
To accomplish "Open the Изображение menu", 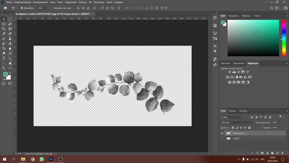I will (x=40, y=2).
